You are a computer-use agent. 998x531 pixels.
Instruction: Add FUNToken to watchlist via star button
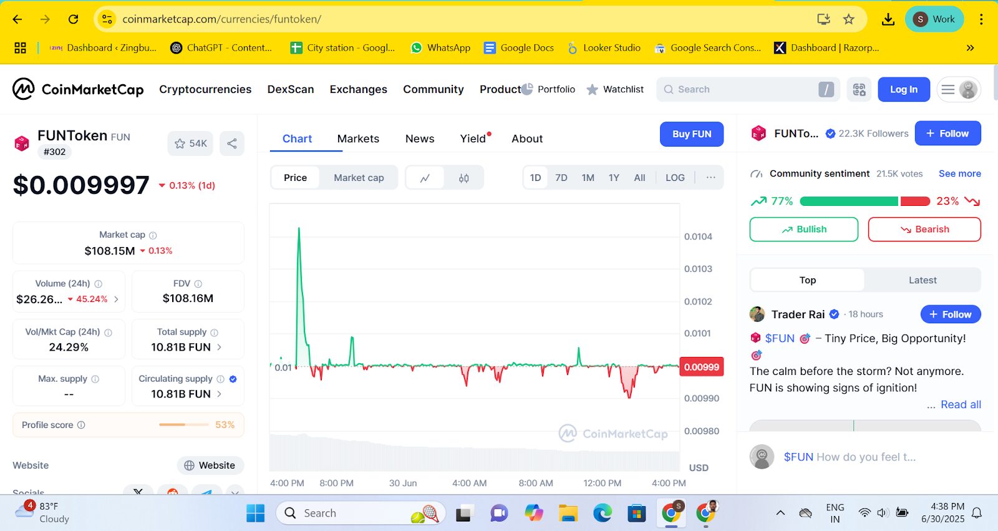coord(190,144)
